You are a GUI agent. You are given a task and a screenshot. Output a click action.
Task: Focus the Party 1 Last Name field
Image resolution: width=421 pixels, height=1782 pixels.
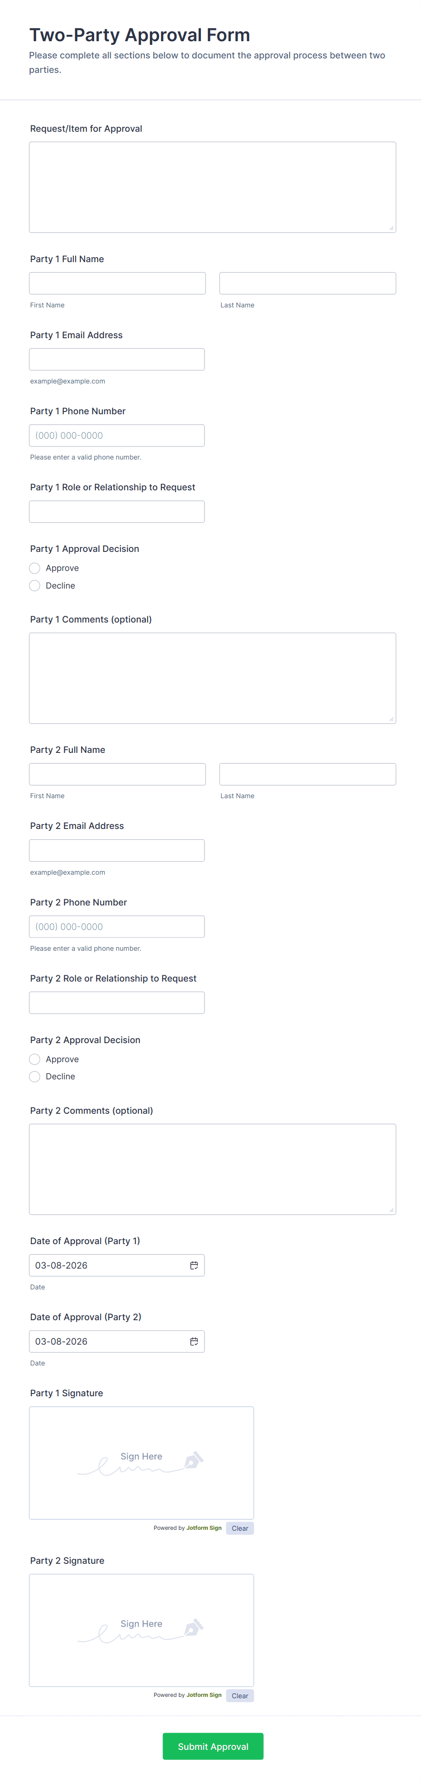point(307,283)
